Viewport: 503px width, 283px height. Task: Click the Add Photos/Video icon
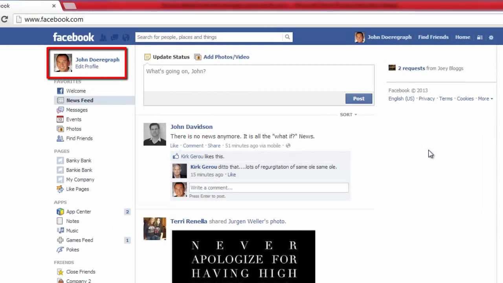coord(198,57)
